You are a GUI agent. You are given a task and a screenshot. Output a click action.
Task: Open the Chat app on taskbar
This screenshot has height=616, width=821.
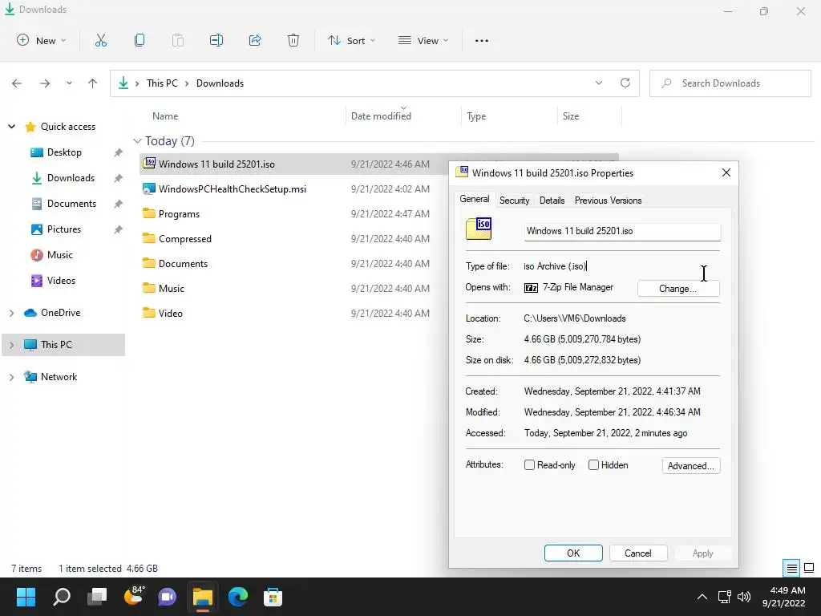[167, 597]
